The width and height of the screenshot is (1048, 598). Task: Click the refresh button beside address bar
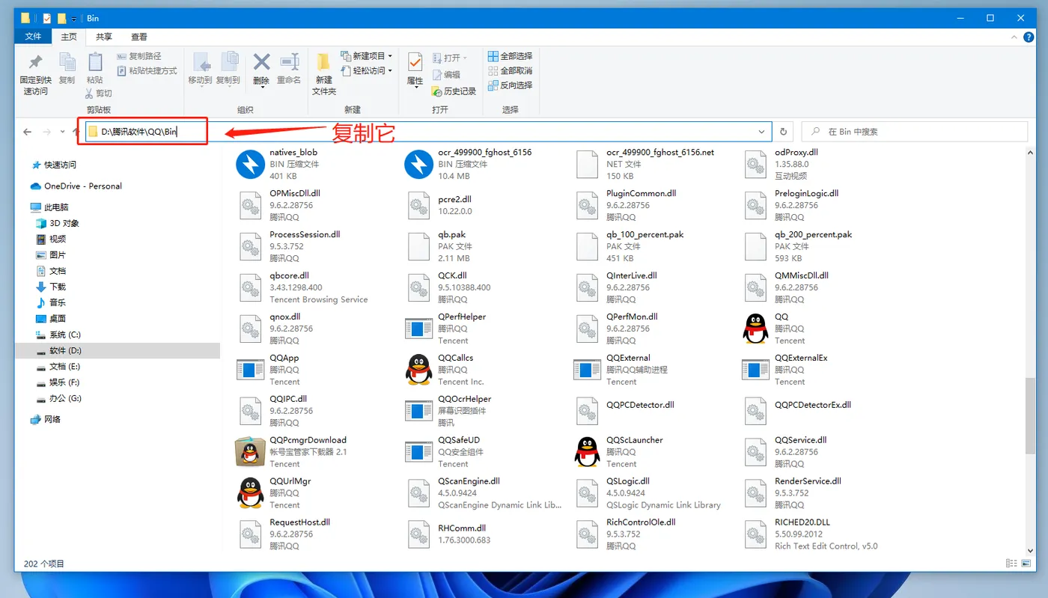click(x=784, y=132)
